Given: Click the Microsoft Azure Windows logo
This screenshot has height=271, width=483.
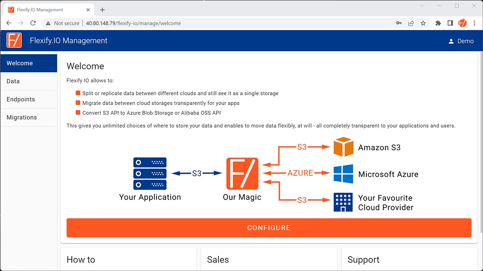Looking at the screenshot, I should tap(343, 174).
